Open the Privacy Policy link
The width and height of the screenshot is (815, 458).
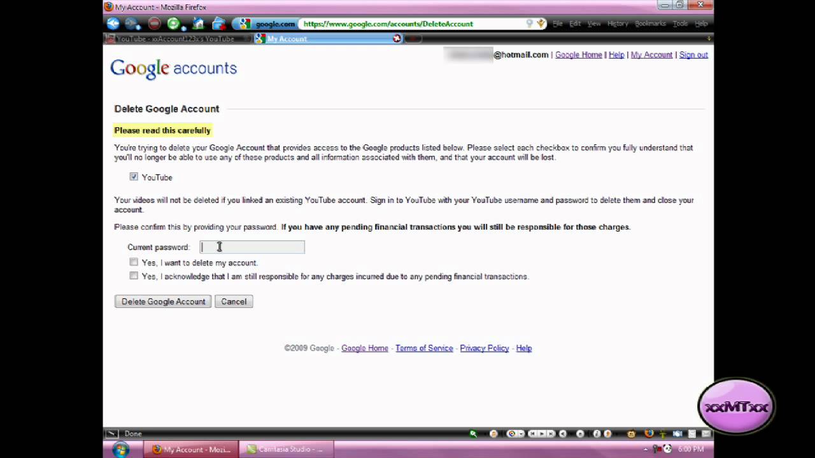[485, 348]
